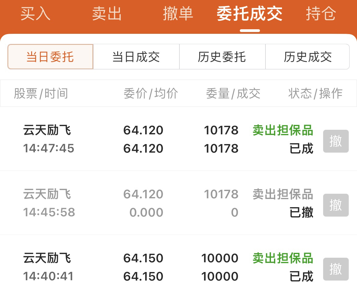The height and width of the screenshot is (290, 357).
Task: Click order quantity 10000 in 14:40:41 row
Action: click(x=220, y=258)
